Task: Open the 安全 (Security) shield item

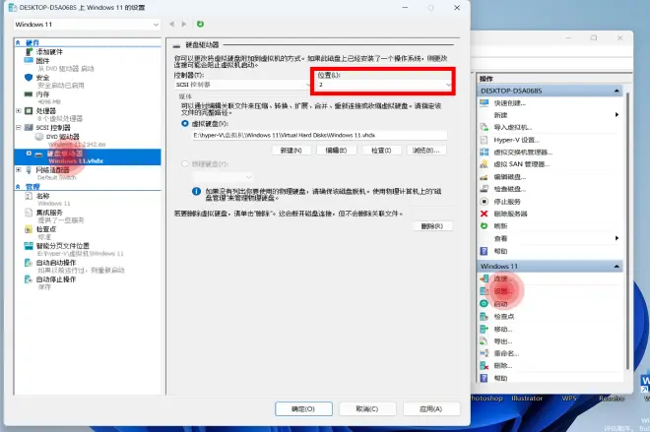Action: pos(42,78)
